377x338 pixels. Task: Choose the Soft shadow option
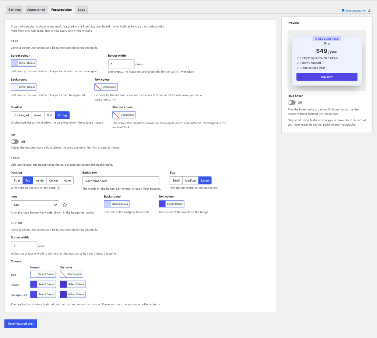(x=50, y=115)
